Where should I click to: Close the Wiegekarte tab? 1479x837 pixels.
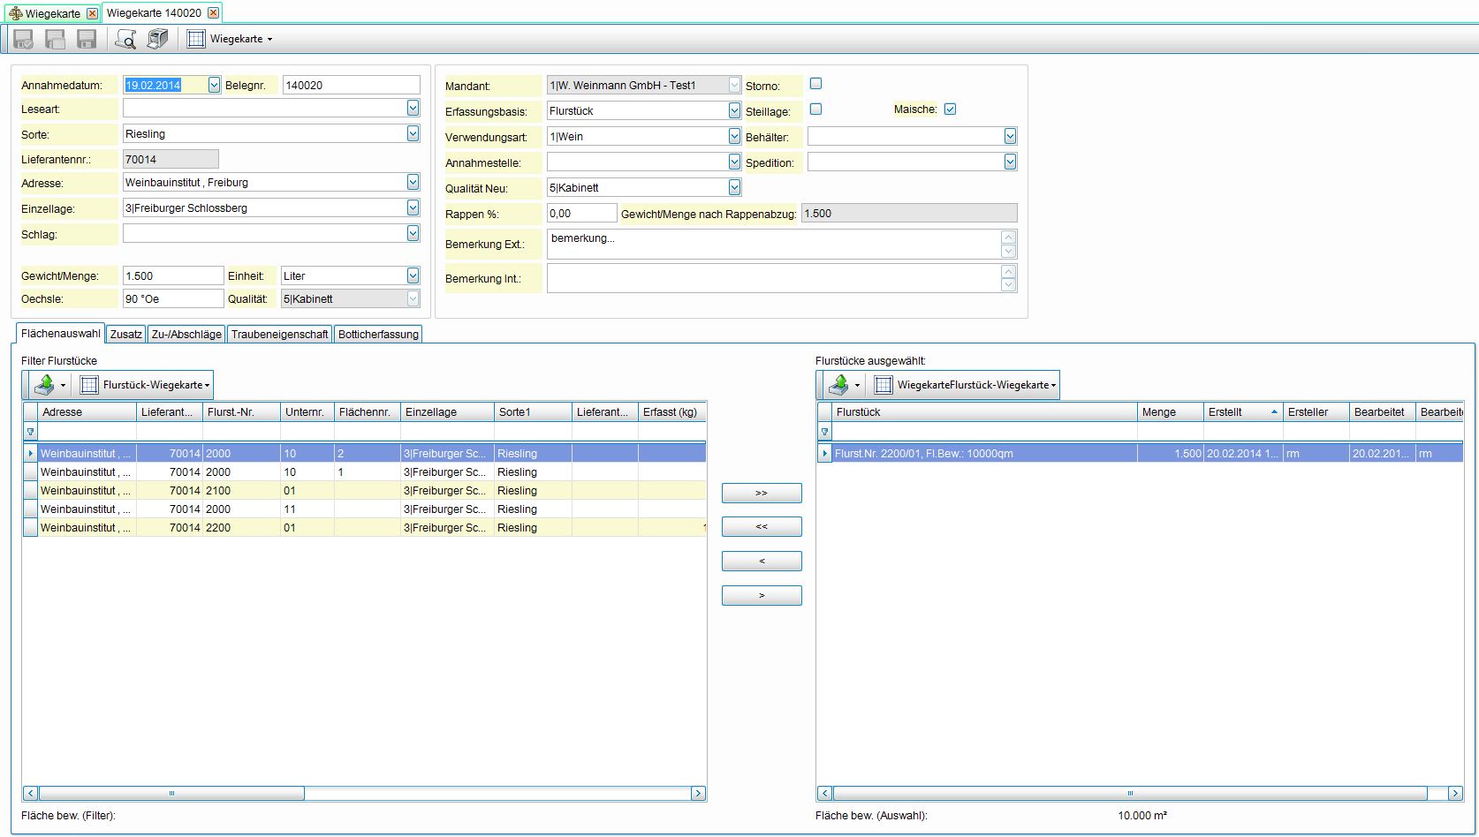(92, 13)
